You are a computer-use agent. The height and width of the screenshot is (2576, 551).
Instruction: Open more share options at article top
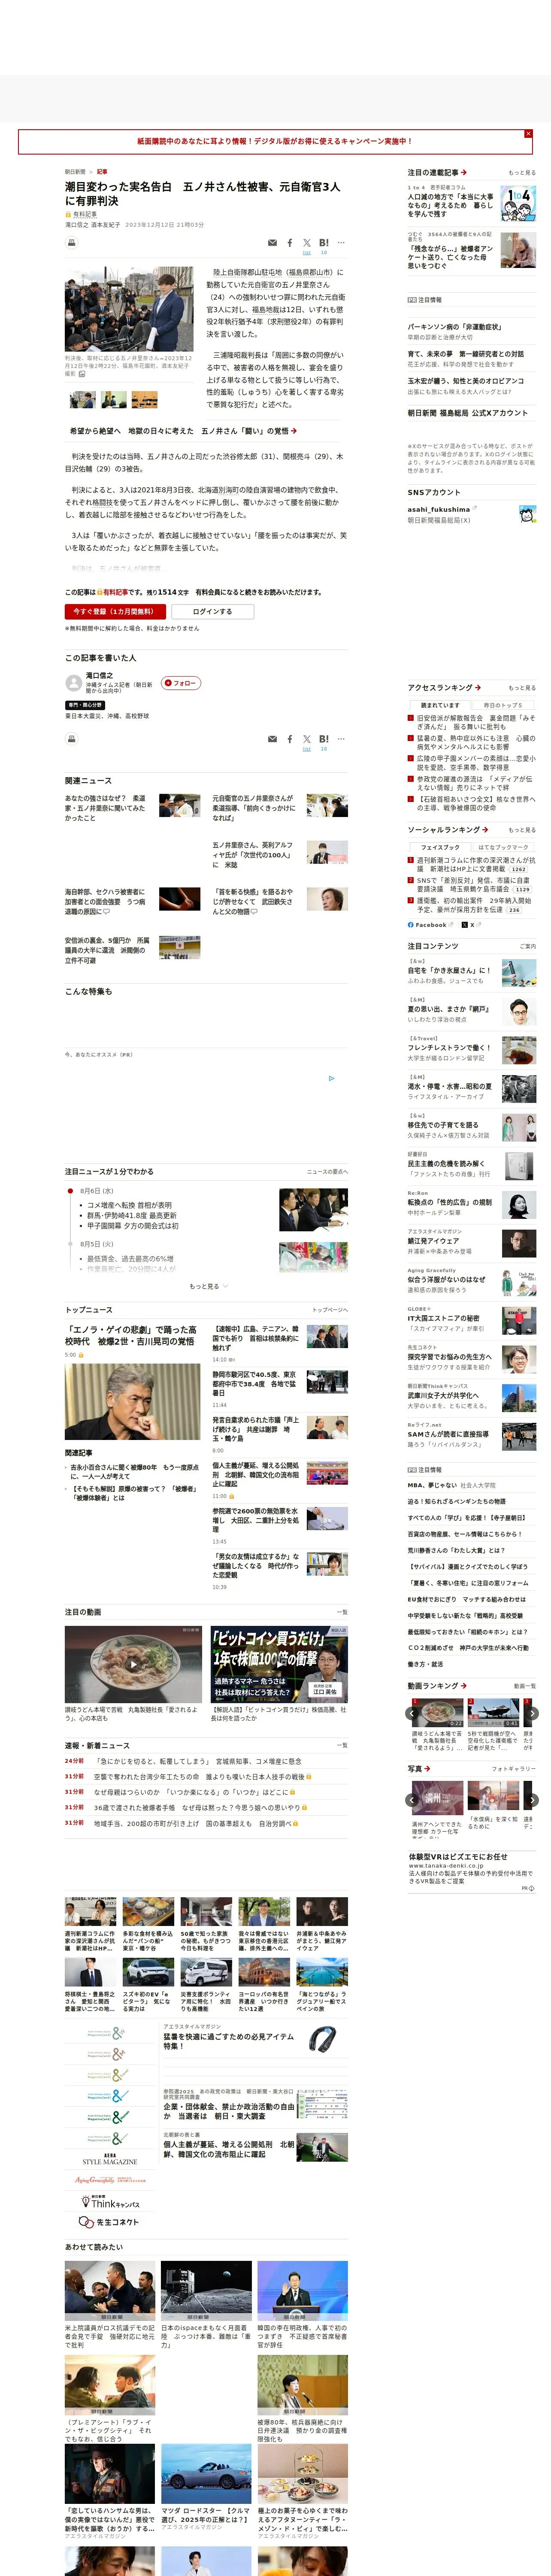341,242
